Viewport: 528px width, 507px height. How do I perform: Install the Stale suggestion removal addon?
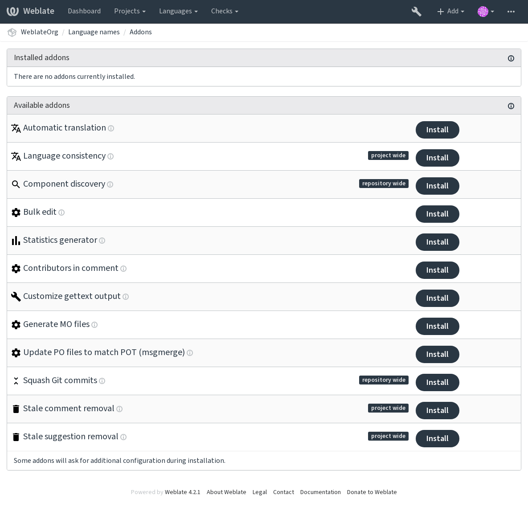437,439
